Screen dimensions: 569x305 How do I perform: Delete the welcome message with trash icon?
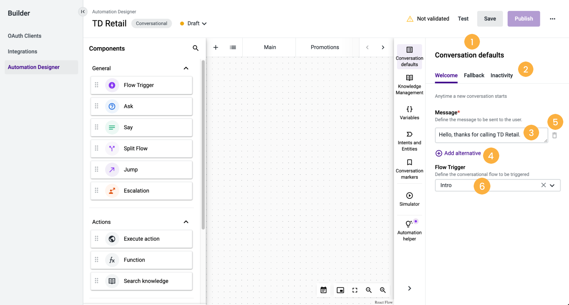coord(554,135)
